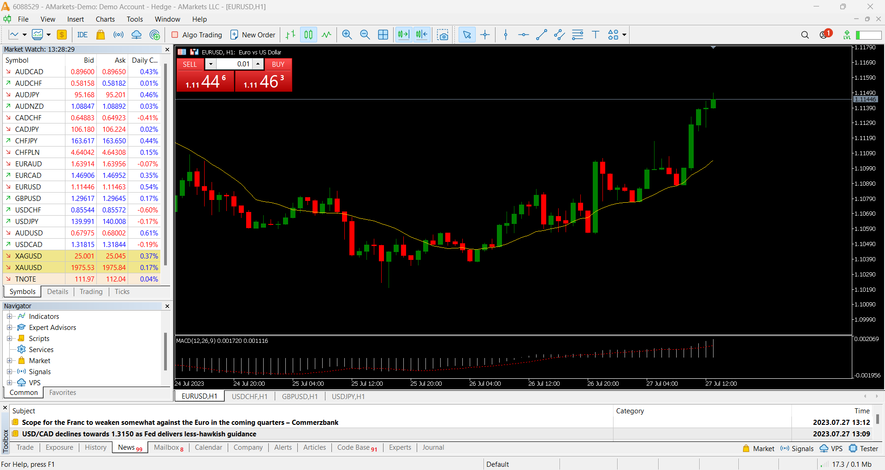The height and width of the screenshot is (470, 885).
Task: Toggle the one-click trading panel icon
Action: pos(182,52)
